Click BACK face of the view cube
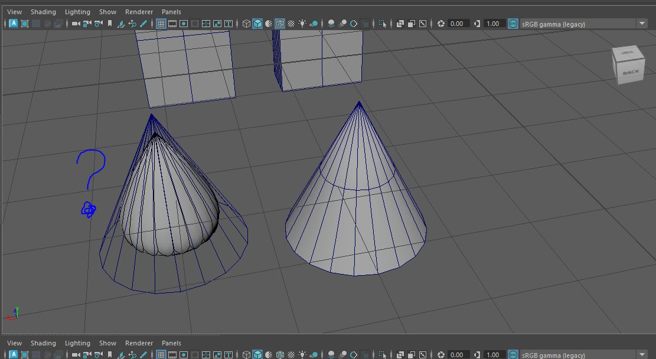This screenshot has height=359, width=656. click(x=630, y=72)
